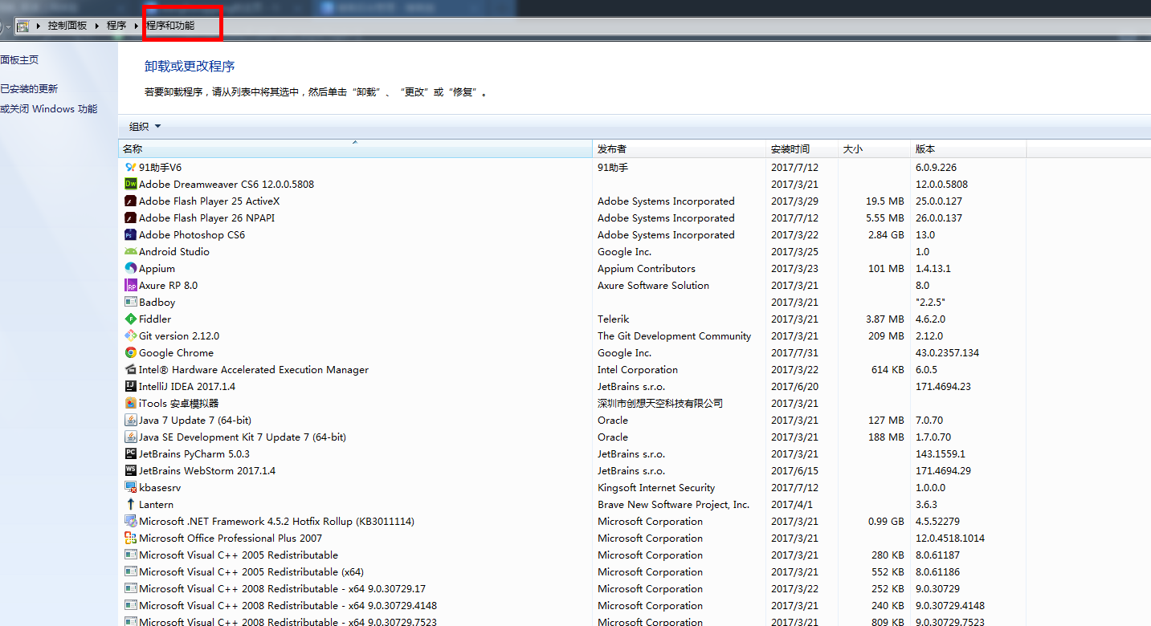
Task: Expand the arrow after 程序 in the address bar
Action: tap(137, 26)
